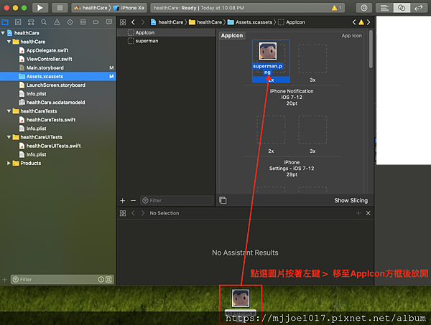The image size is (431, 325).
Task: Select AppIcon in asset list
Action: pyautogui.click(x=167, y=33)
